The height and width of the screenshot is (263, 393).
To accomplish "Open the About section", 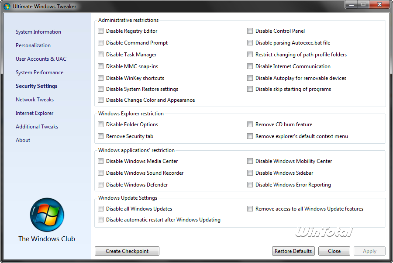I will [23, 140].
